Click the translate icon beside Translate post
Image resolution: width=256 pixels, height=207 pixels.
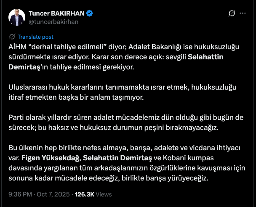12,37
